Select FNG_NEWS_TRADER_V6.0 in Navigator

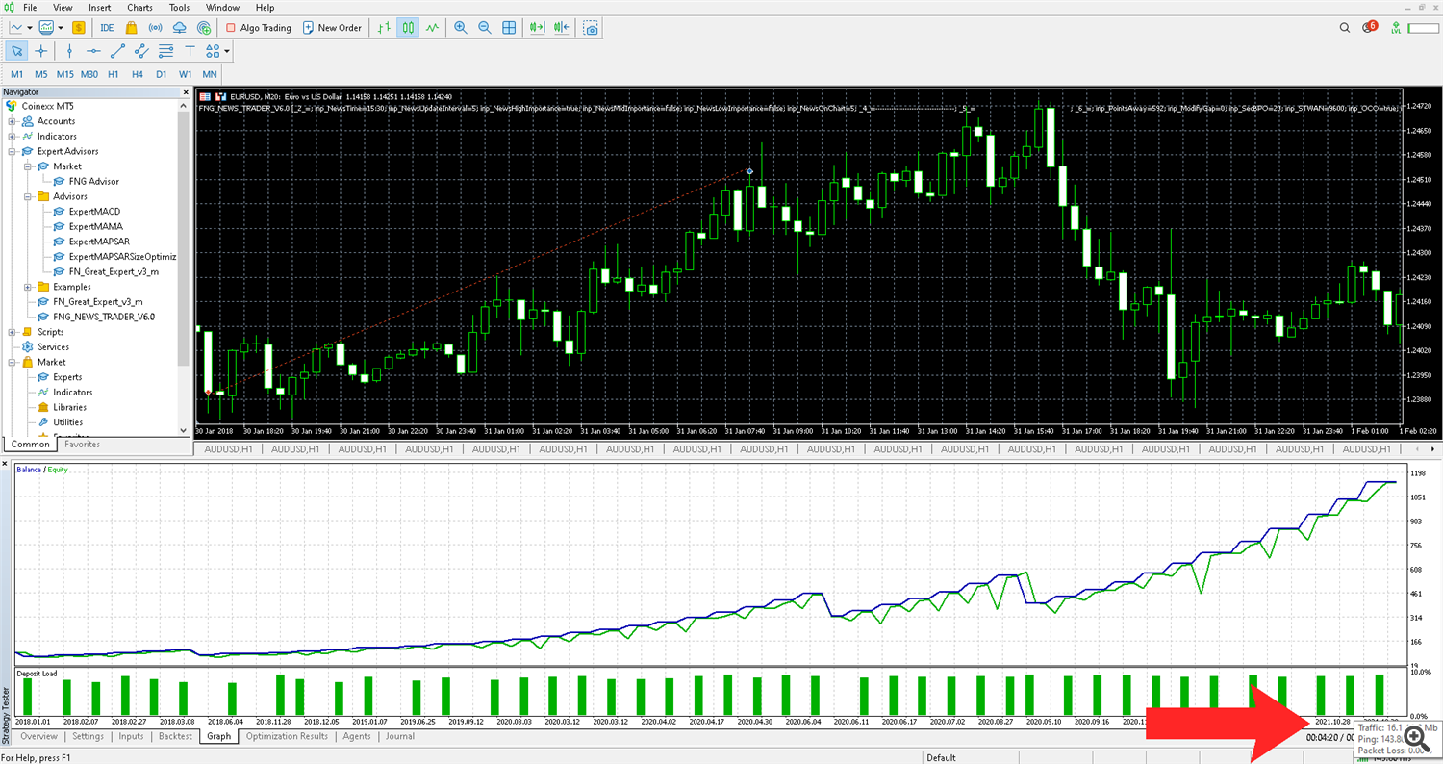click(x=103, y=317)
